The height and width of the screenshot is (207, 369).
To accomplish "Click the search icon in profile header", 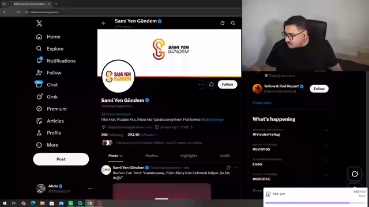I will (x=233, y=23).
